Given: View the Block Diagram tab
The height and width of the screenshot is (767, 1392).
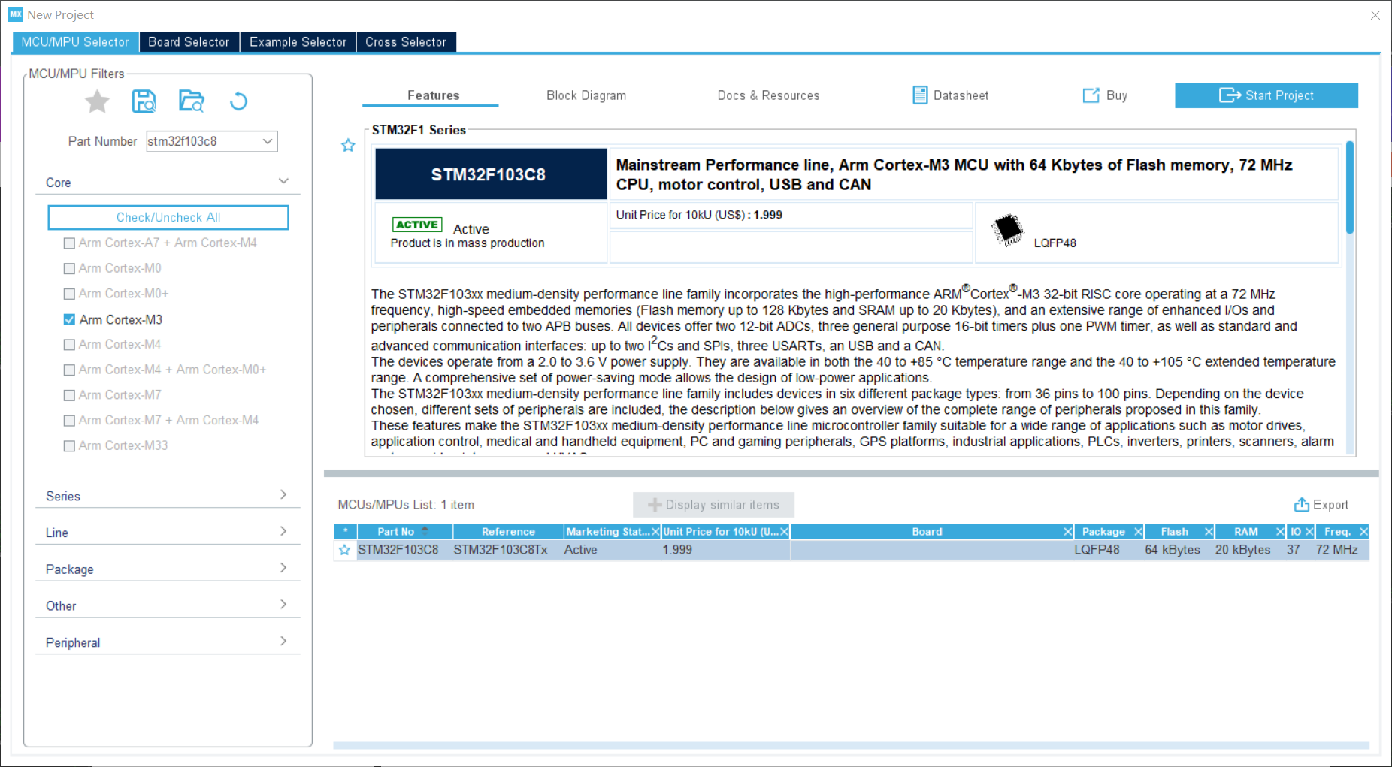Looking at the screenshot, I should [x=586, y=95].
